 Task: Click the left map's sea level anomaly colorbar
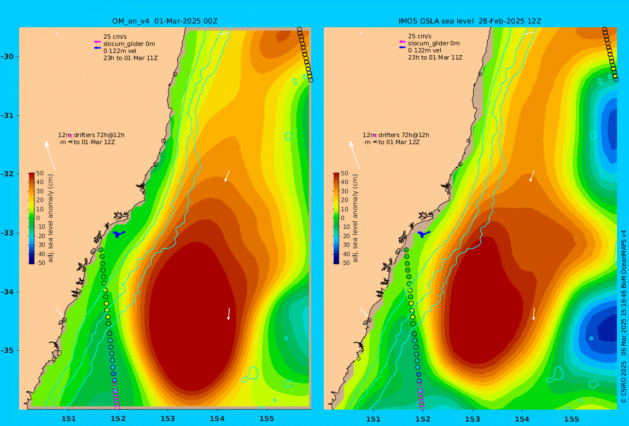click(x=31, y=218)
